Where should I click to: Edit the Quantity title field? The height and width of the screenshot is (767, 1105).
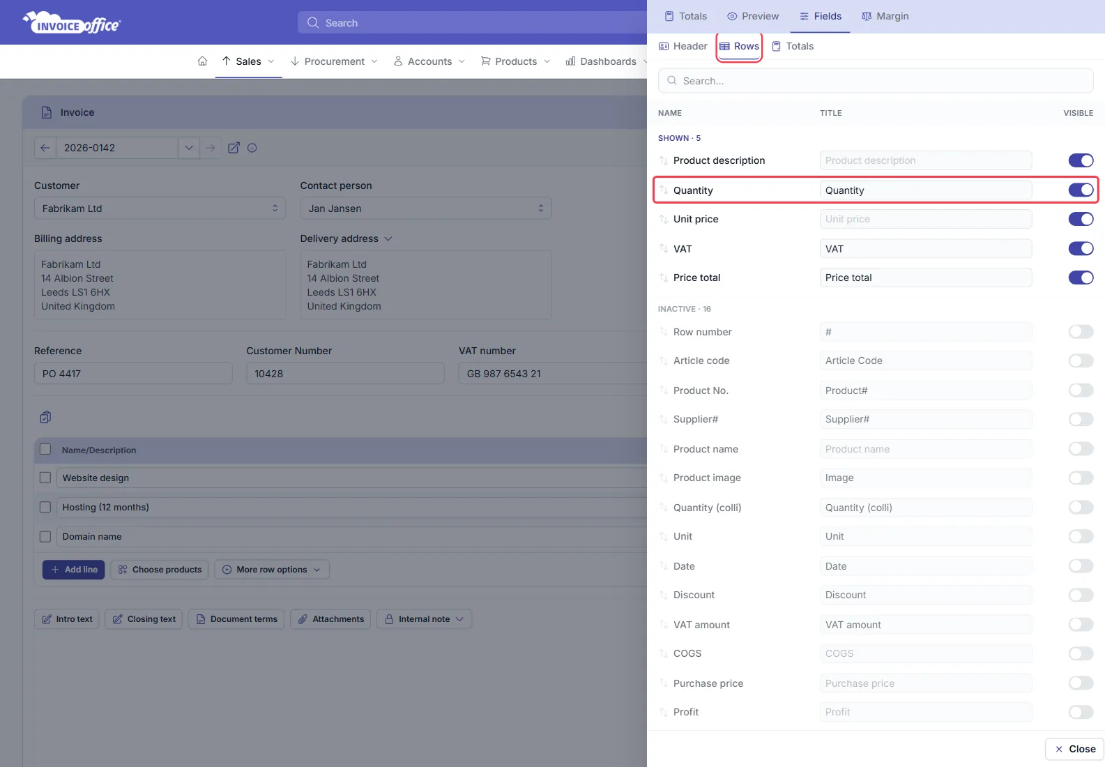tap(926, 190)
